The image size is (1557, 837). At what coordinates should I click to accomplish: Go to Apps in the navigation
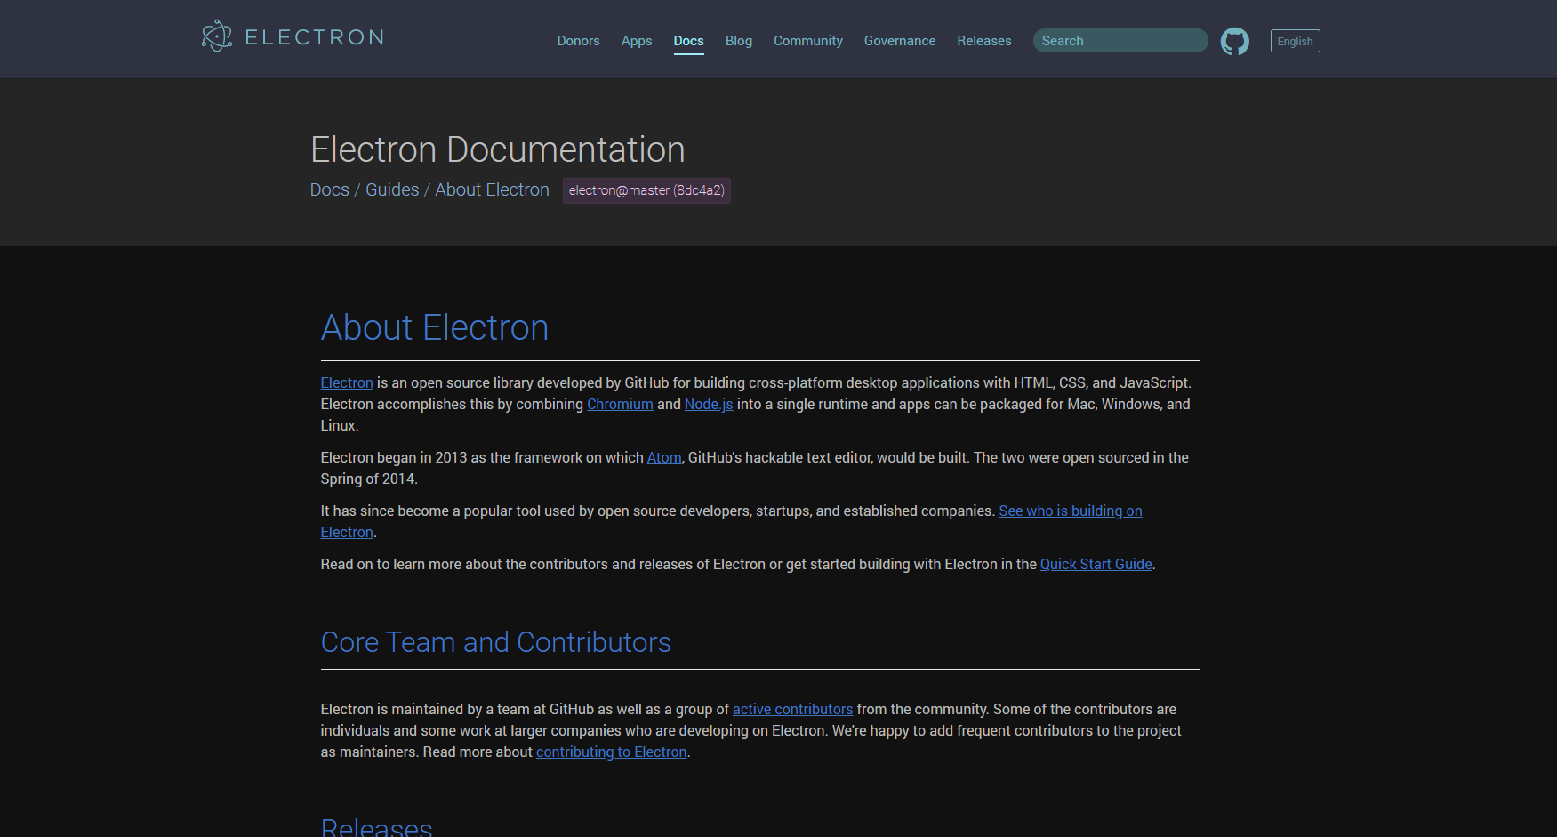click(637, 41)
